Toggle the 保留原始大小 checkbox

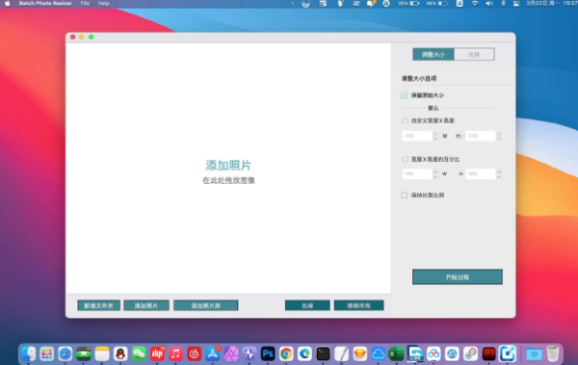[x=405, y=95]
